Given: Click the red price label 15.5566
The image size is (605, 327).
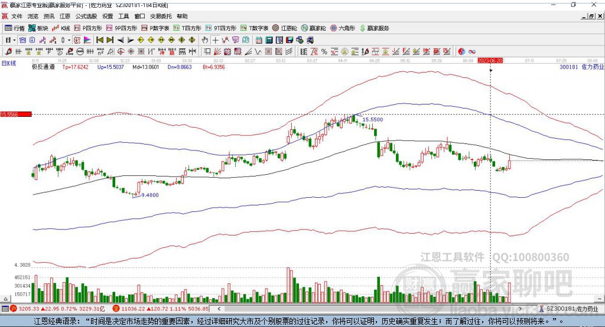Looking at the screenshot, I should click(x=15, y=114).
